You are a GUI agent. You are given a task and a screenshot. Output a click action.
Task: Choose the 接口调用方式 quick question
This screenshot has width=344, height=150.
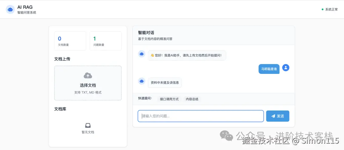(x=169, y=99)
